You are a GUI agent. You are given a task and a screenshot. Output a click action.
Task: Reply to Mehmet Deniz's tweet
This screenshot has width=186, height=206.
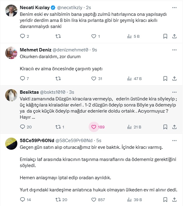point(22,79)
